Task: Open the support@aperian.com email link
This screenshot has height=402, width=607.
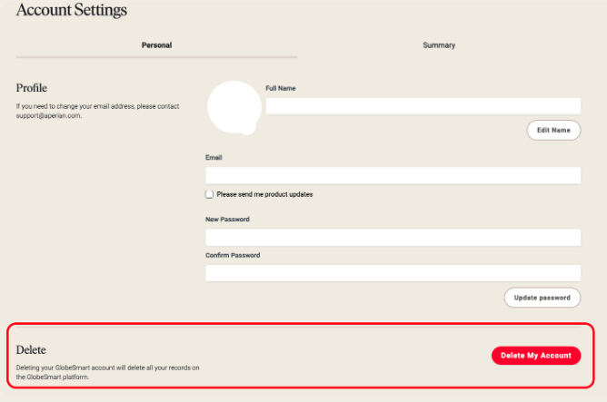Action: [48, 115]
